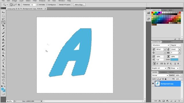Select the Magic Wand tool in toolbox
The width and height of the screenshot is (184, 103).
(x=3, y=22)
